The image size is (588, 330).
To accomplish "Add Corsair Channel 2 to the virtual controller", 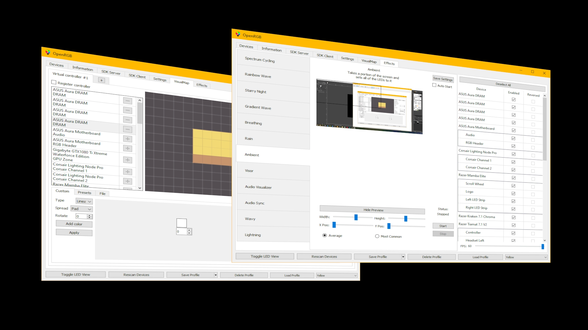I will coord(128,181).
